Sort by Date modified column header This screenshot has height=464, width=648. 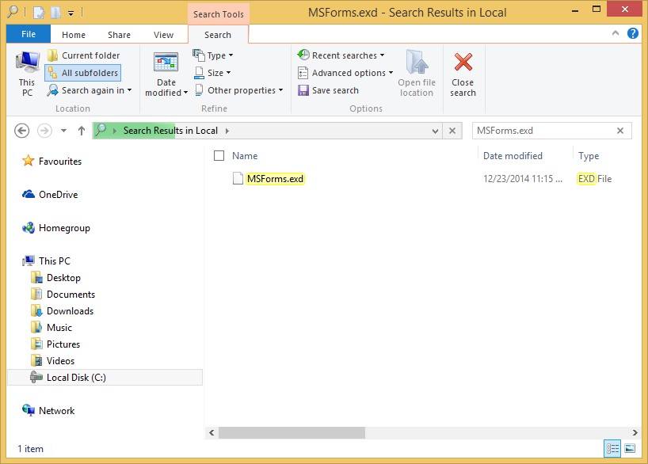[513, 156]
